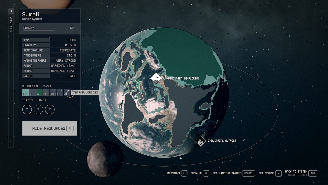Collapse the Starmap panel arrow
The width and height of the screenshot is (328, 185).
click(11, 11)
